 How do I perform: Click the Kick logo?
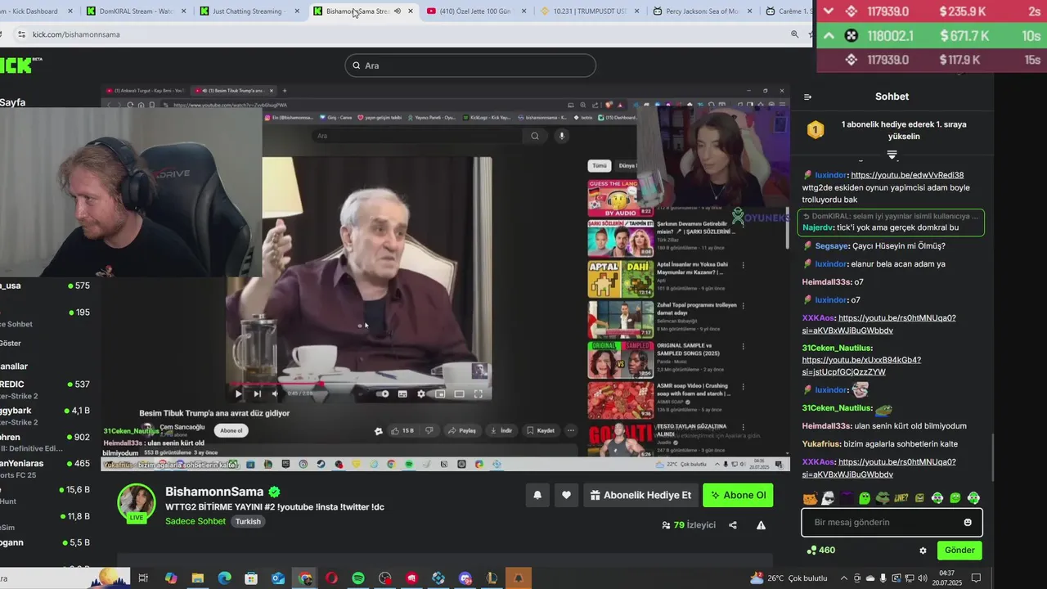[16, 65]
